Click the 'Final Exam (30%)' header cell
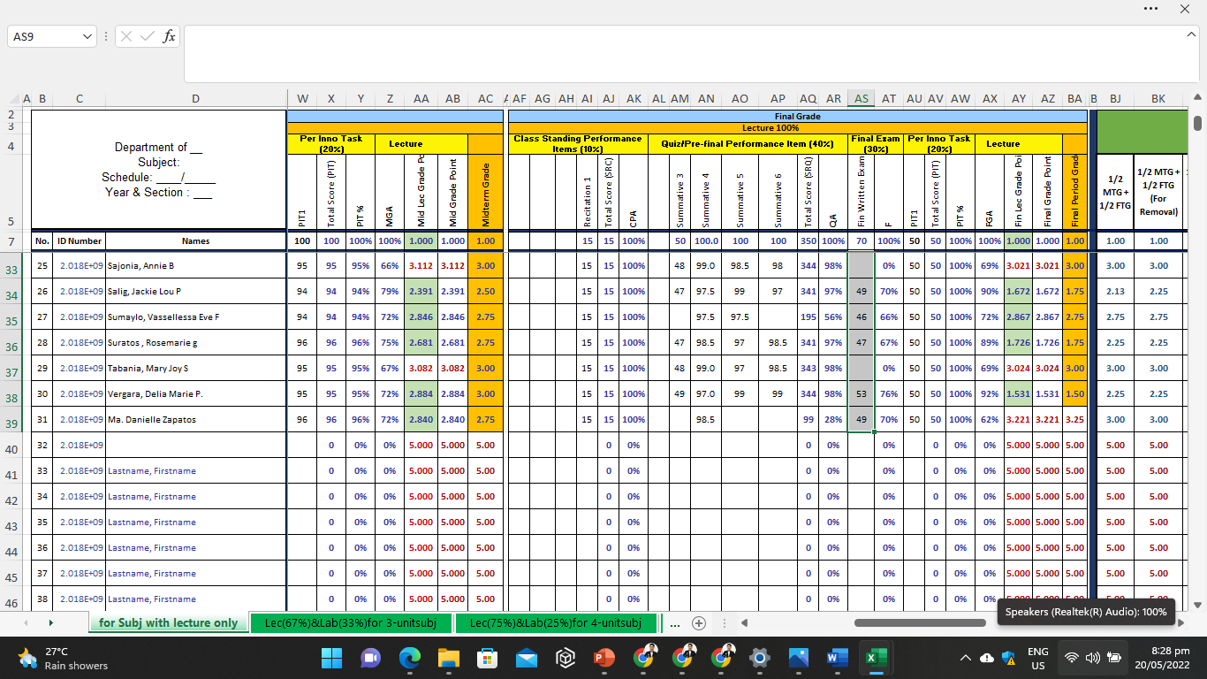 click(875, 143)
